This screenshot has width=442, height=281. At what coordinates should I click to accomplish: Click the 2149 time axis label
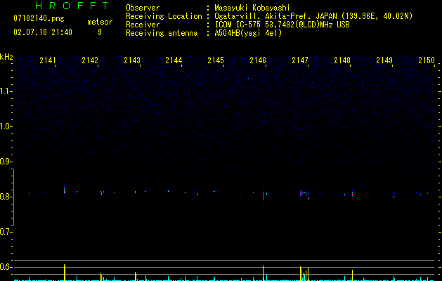click(384, 60)
